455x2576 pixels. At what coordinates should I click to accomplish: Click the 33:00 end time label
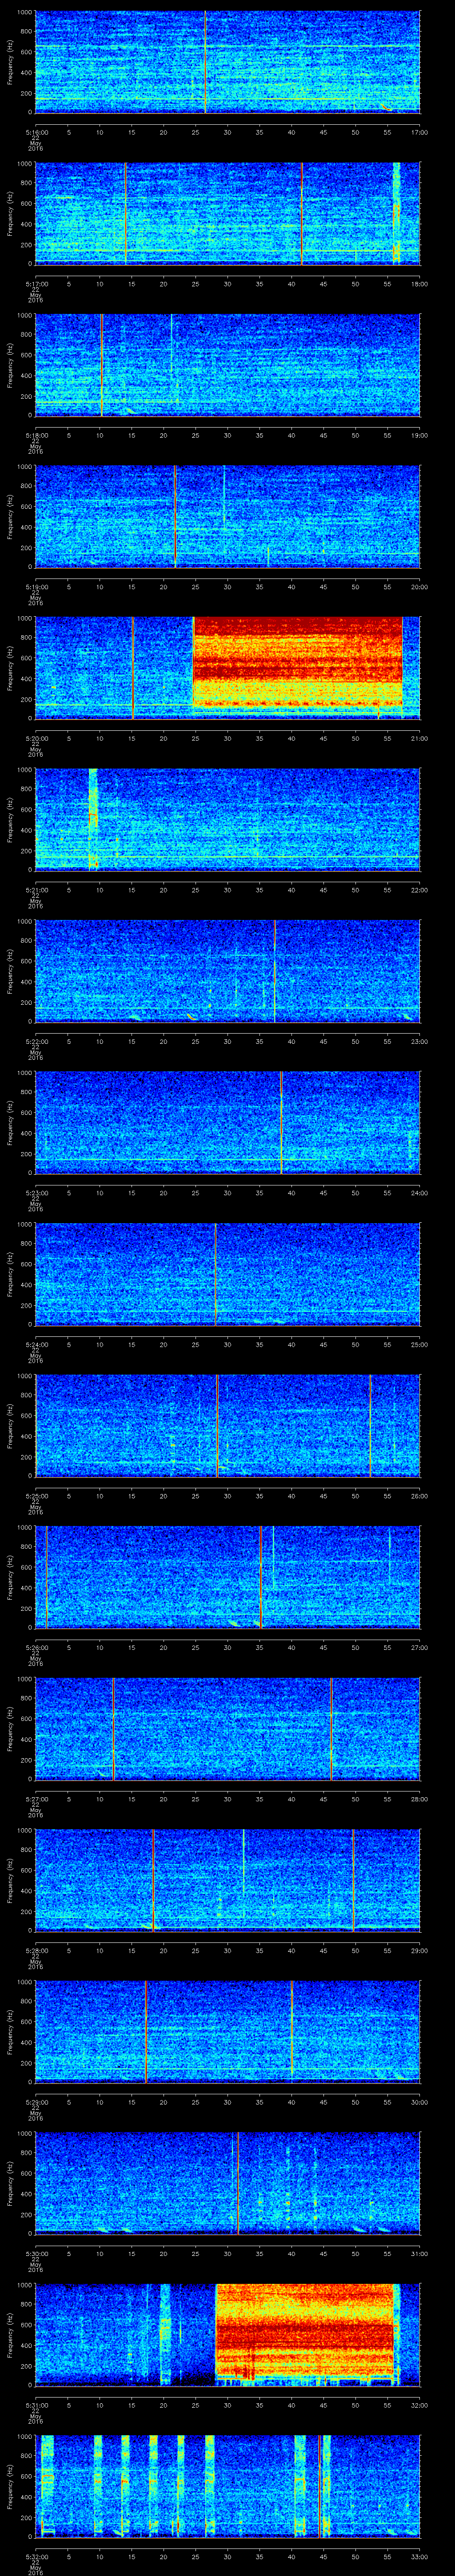pos(419,2556)
